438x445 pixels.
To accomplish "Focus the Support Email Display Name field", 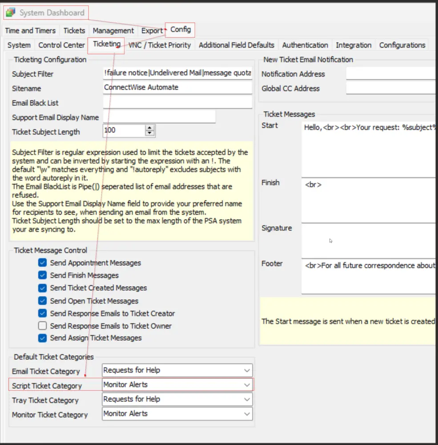I will tap(159, 117).
